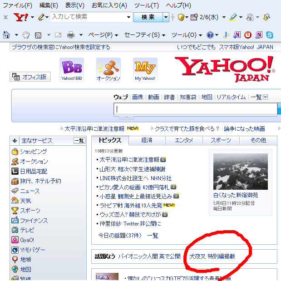
Task: Click the 検索 search button in toolbar
Action: pos(148,17)
